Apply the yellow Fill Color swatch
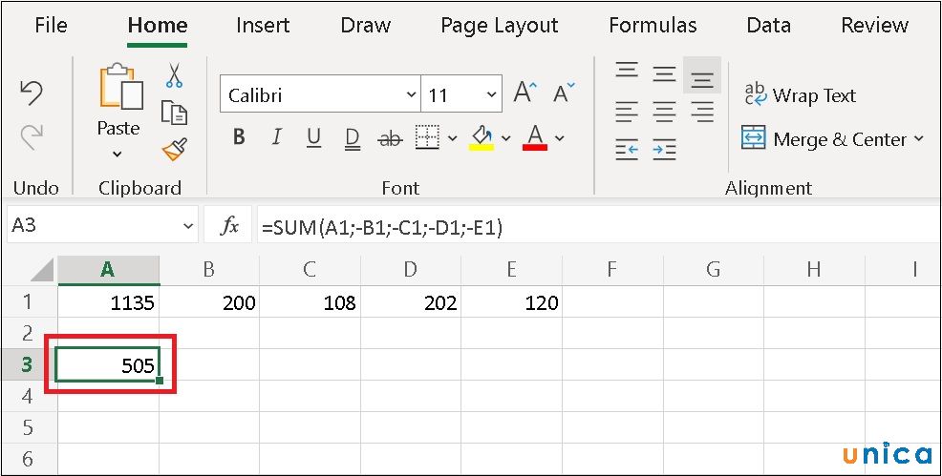 (x=482, y=138)
